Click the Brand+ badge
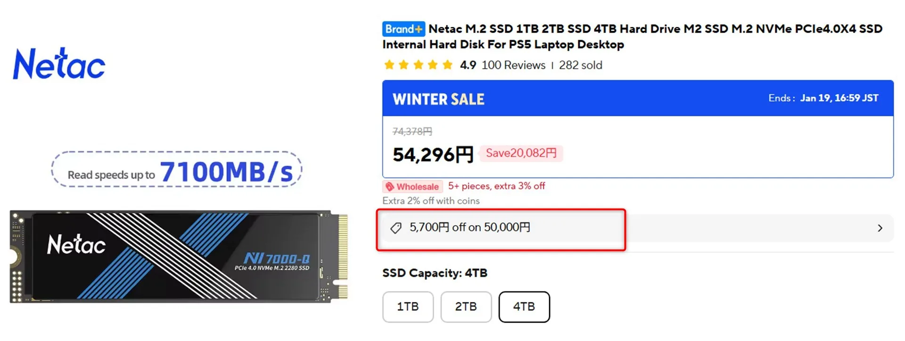Image resolution: width=905 pixels, height=341 pixels. [x=403, y=29]
